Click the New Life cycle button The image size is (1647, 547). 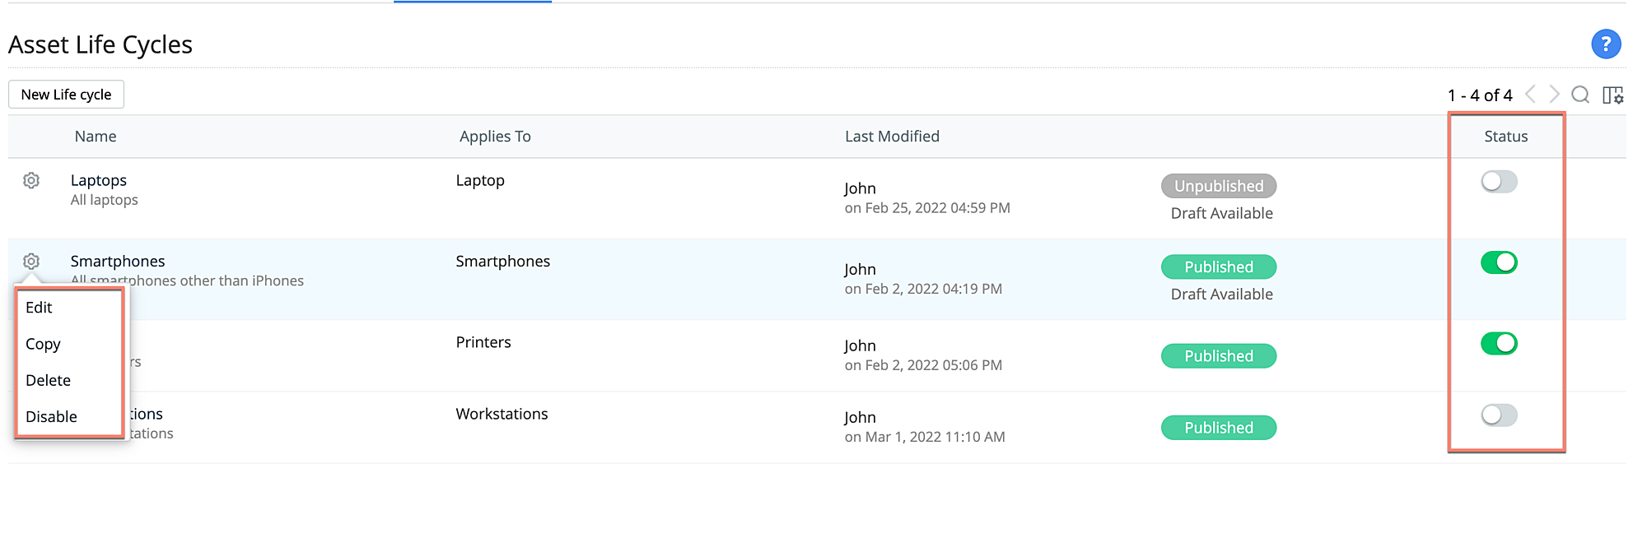tap(66, 95)
